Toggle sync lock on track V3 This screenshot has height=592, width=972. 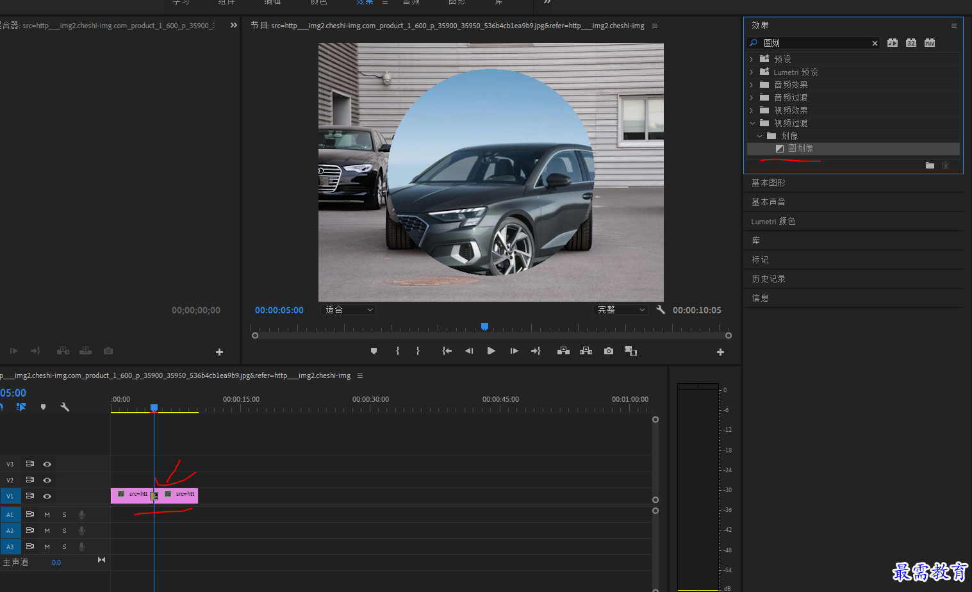(x=29, y=464)
